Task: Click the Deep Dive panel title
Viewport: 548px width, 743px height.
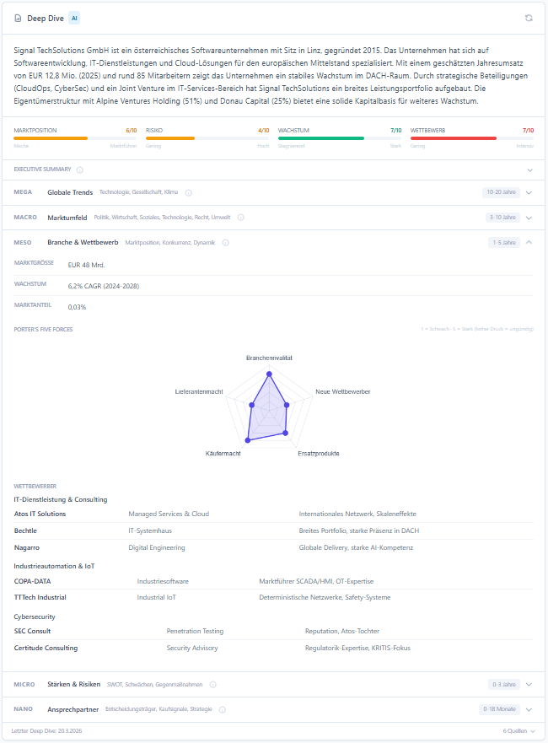Action: click(x=46, y=19)
